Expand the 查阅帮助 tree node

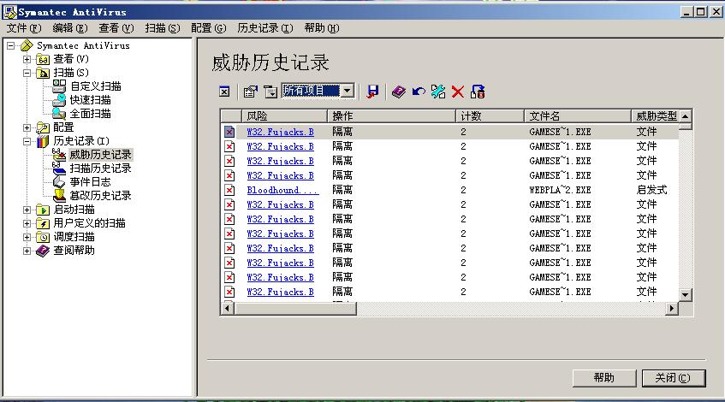[x=27, y=251]
